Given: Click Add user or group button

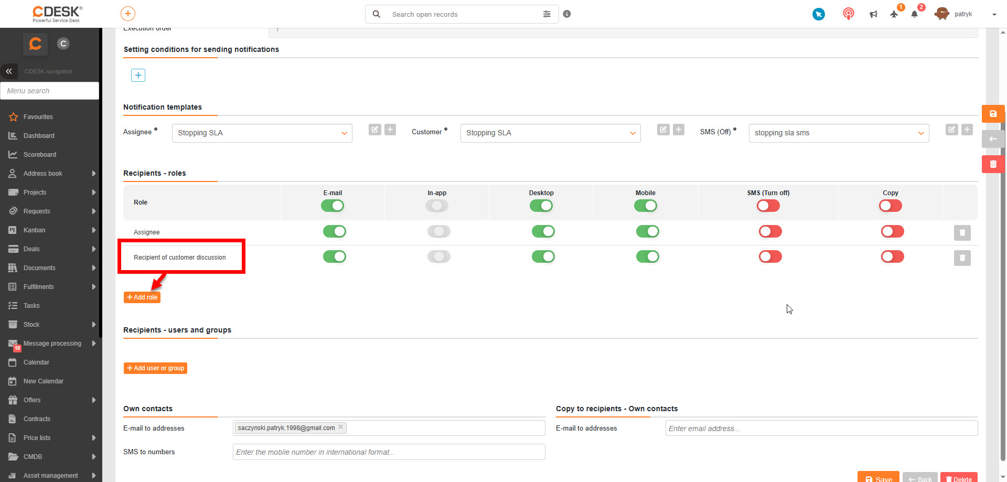Looking at the screenshot, I should coord(155,368).
